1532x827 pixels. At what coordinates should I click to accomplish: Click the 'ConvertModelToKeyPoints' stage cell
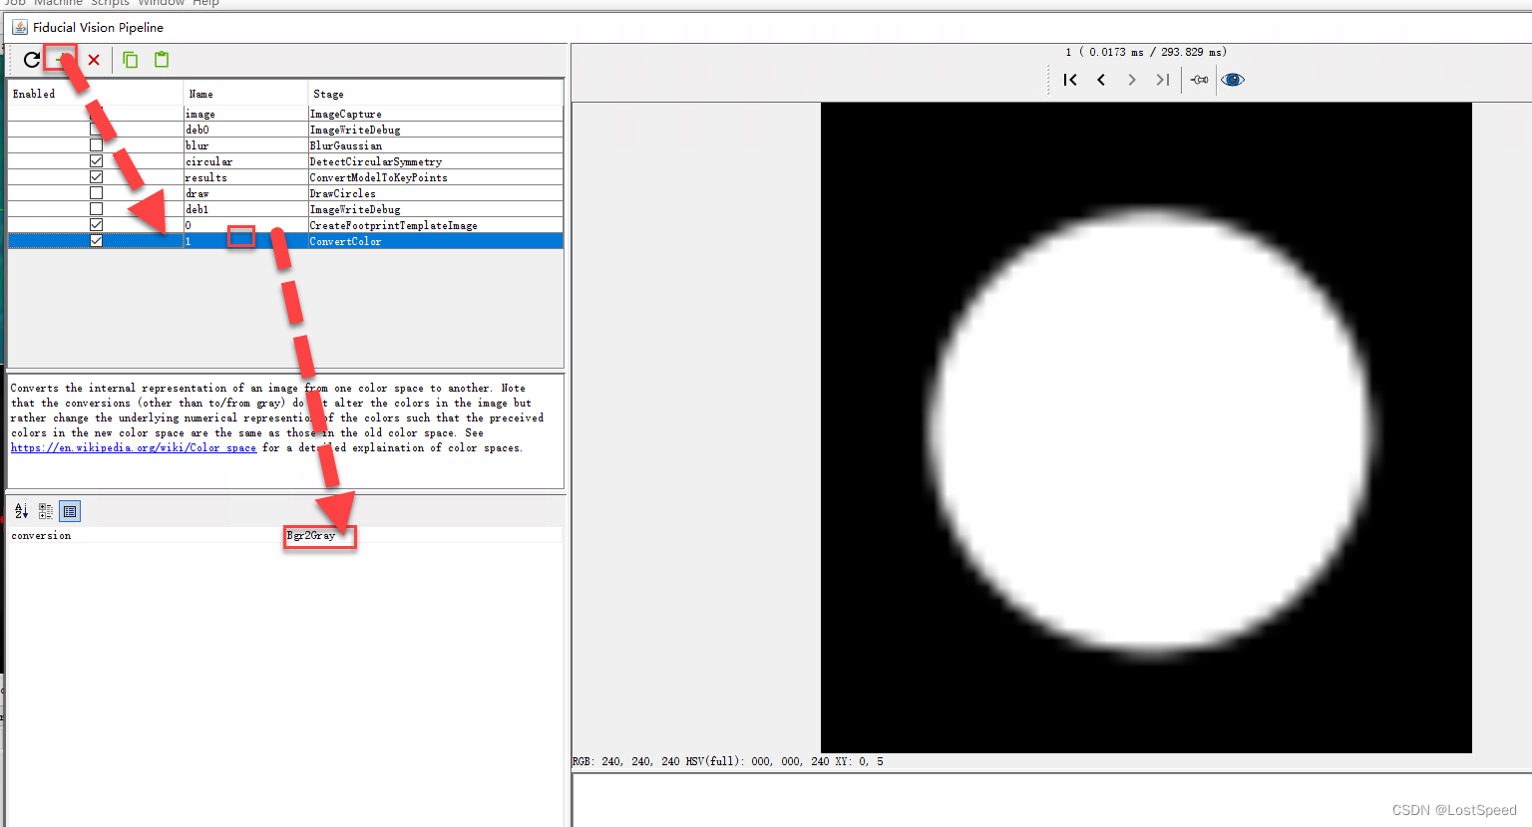click(436, 177)
